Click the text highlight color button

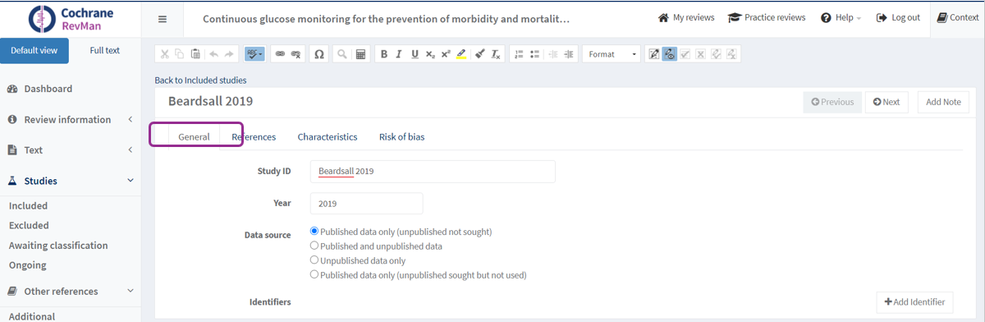[461, 54]
